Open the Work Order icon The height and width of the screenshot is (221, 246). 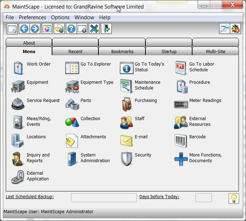[18, 68]
